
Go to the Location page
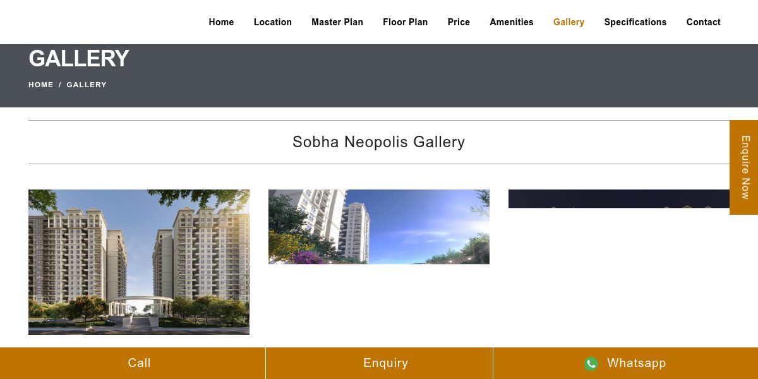pyautogui.click(x=273, y=22)
